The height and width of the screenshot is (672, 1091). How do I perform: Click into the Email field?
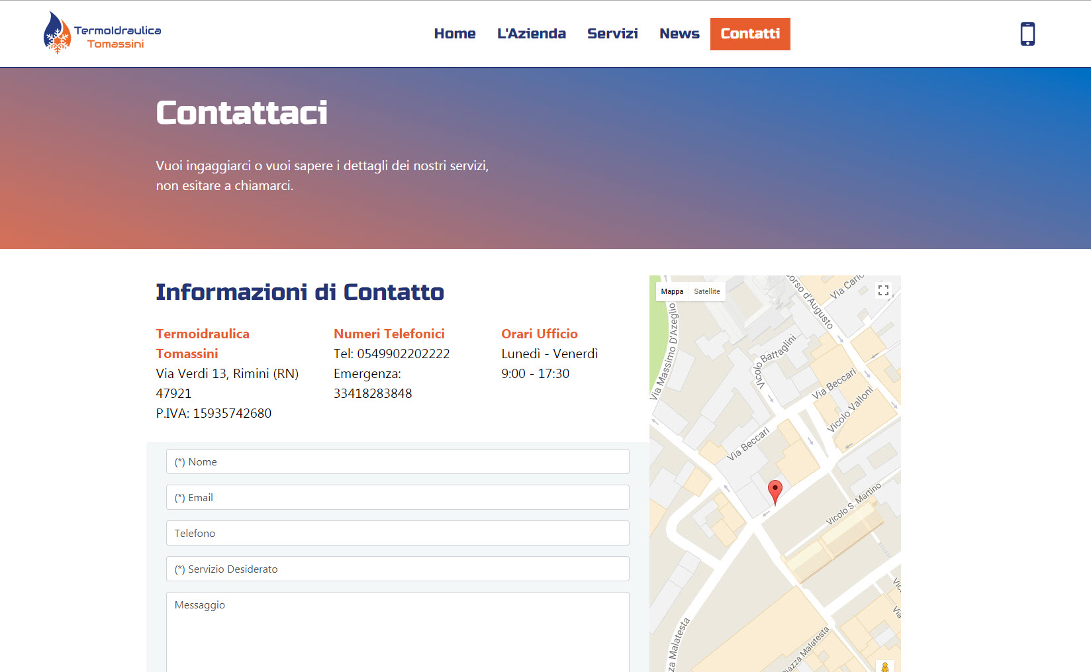click(x=397, y=497)
